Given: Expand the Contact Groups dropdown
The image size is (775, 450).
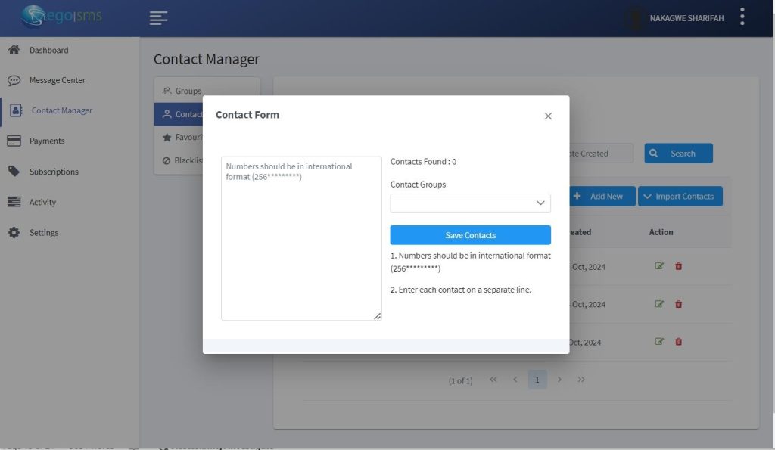Looking at the screenshot, I should (470, 203).
